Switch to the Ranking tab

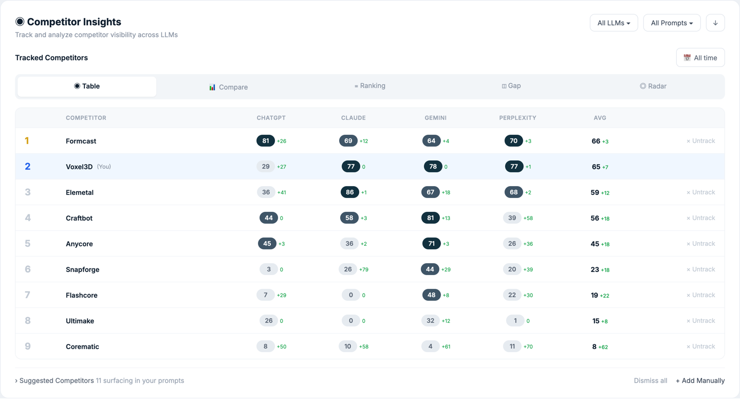click(370, 86)
